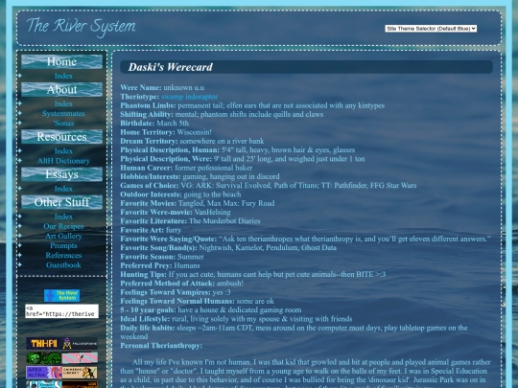Click the green pixel-art web badge
The height and width of the screenshot is (388, 518).
click(x=44, y=358)
